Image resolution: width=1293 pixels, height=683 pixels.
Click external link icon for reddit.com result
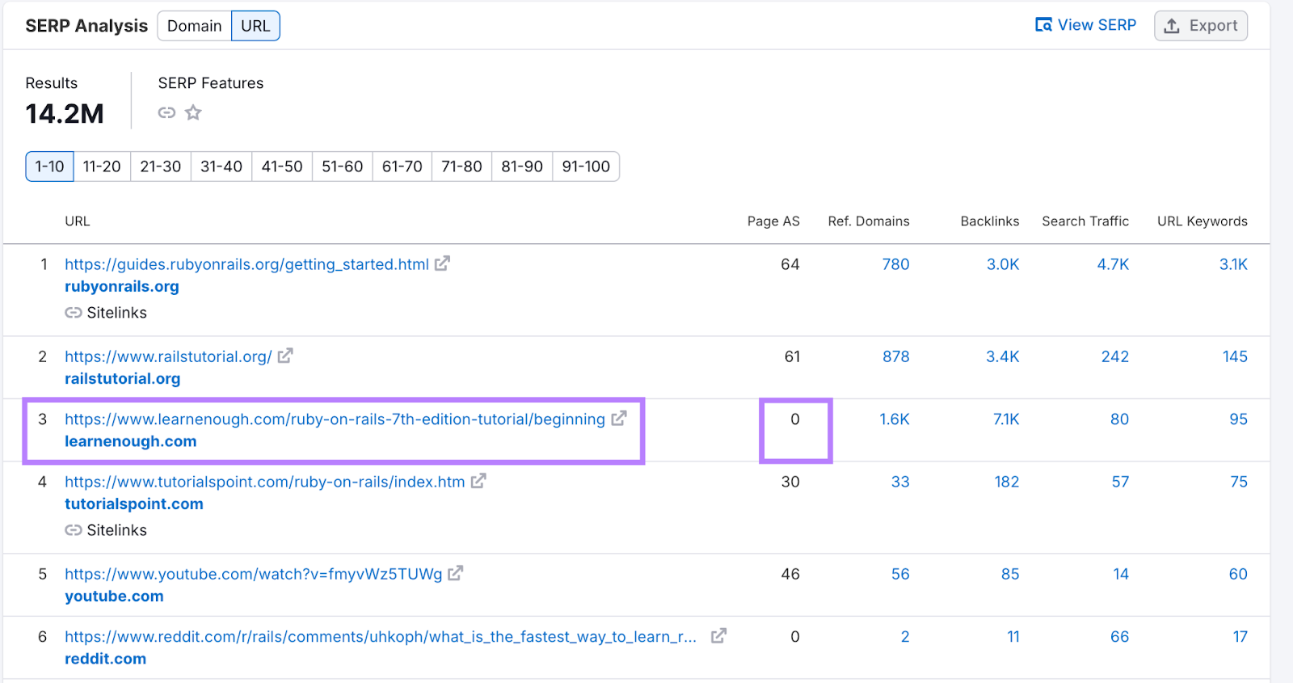718,636
